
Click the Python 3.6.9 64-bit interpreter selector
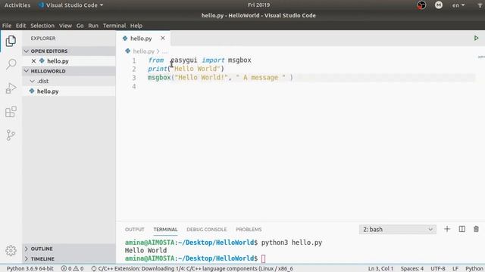point(30,269)
